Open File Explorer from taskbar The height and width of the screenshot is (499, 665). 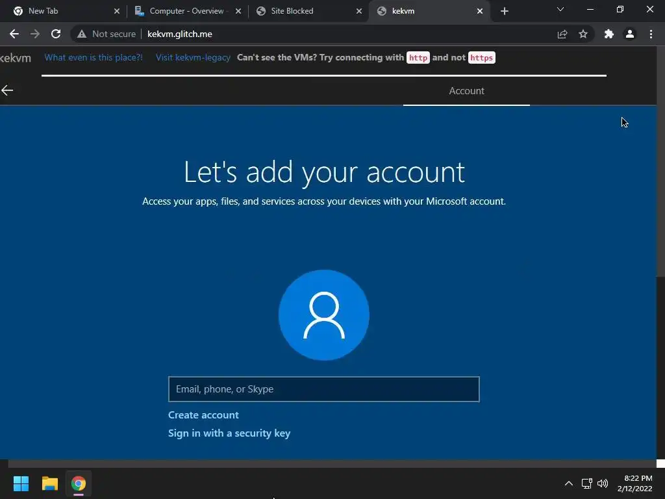pos(49,483)
